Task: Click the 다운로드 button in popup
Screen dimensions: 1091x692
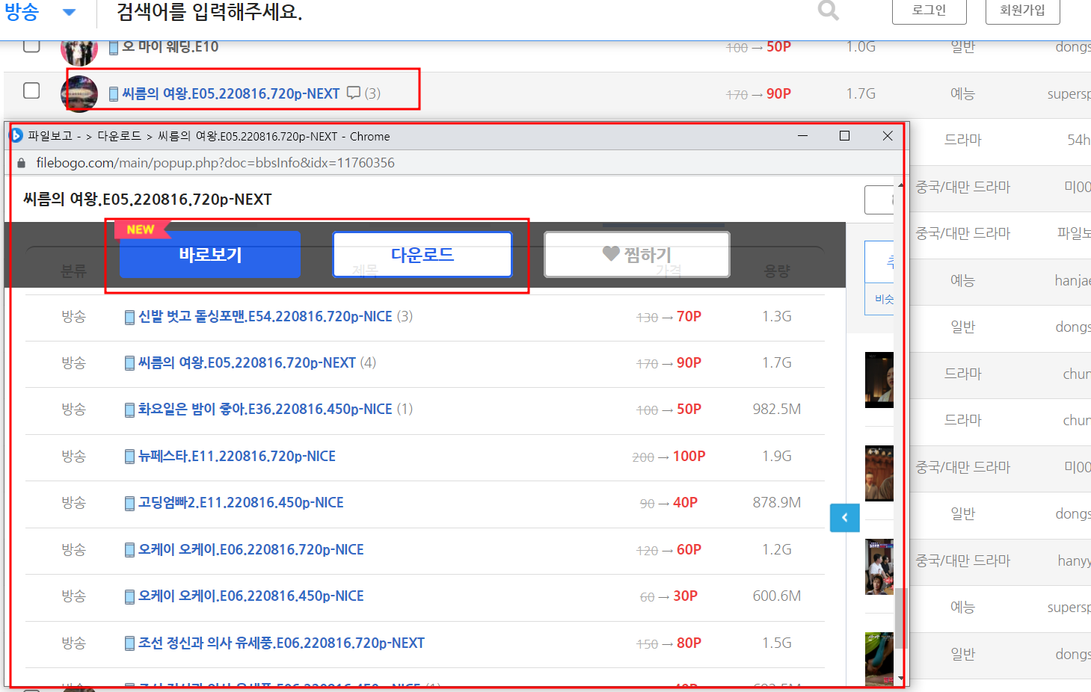Action: pos(422,255)
